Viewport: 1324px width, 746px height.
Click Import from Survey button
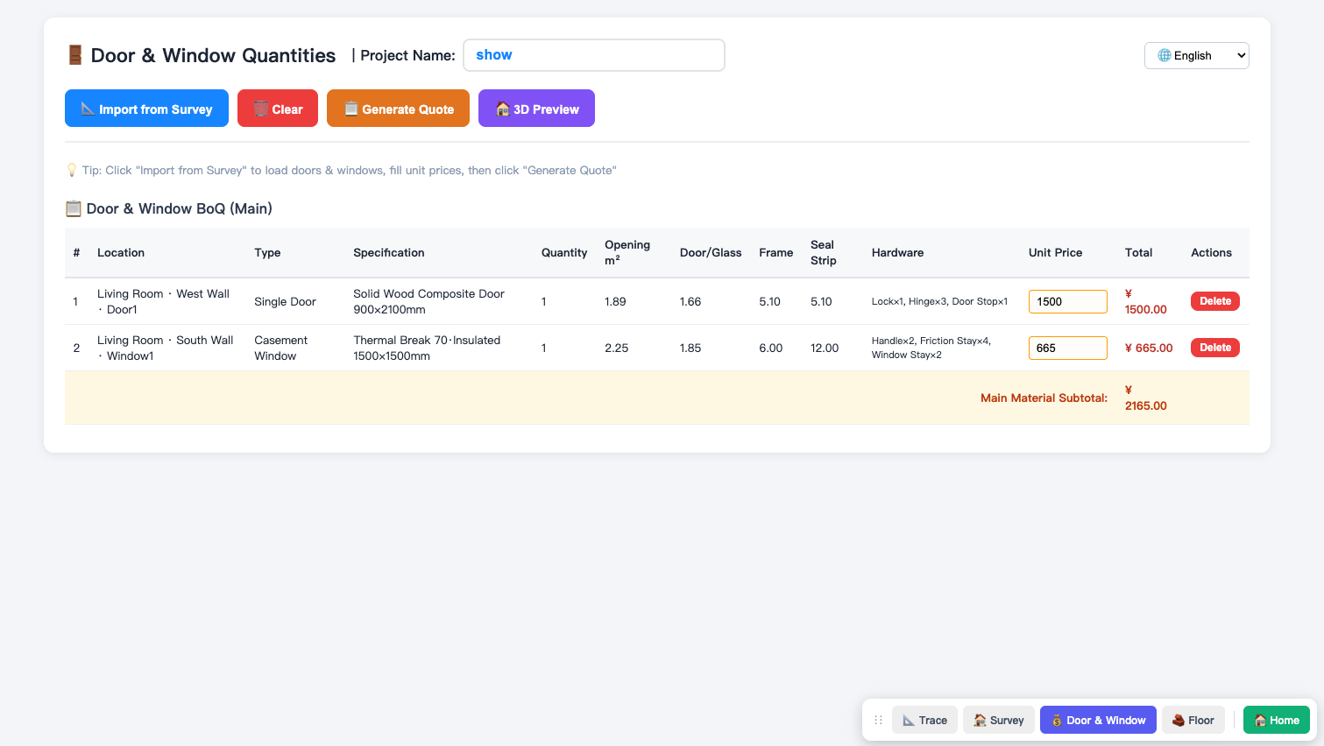click(146, 109)
